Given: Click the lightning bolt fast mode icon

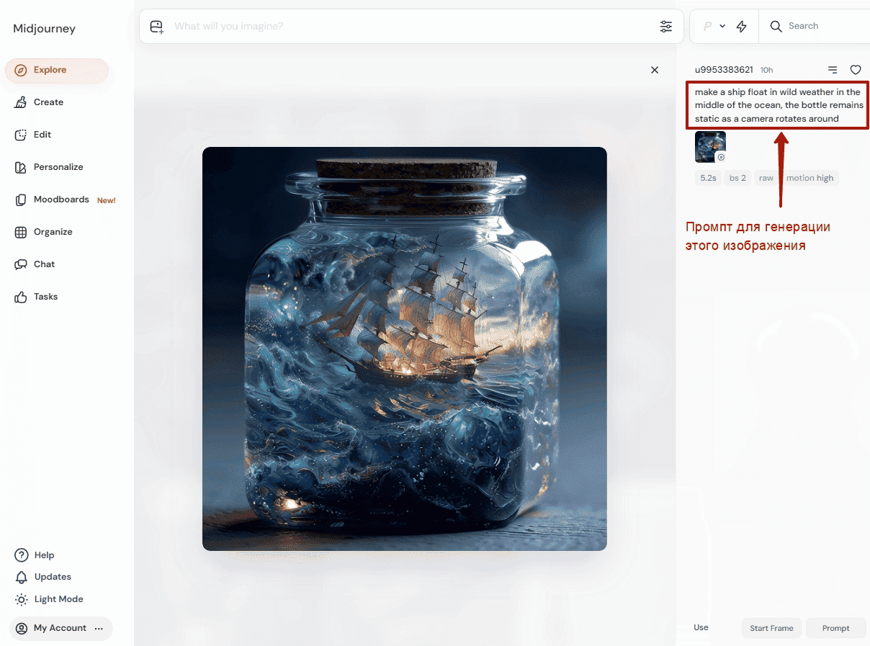Looking at the screenshot, I should [742, 27].
